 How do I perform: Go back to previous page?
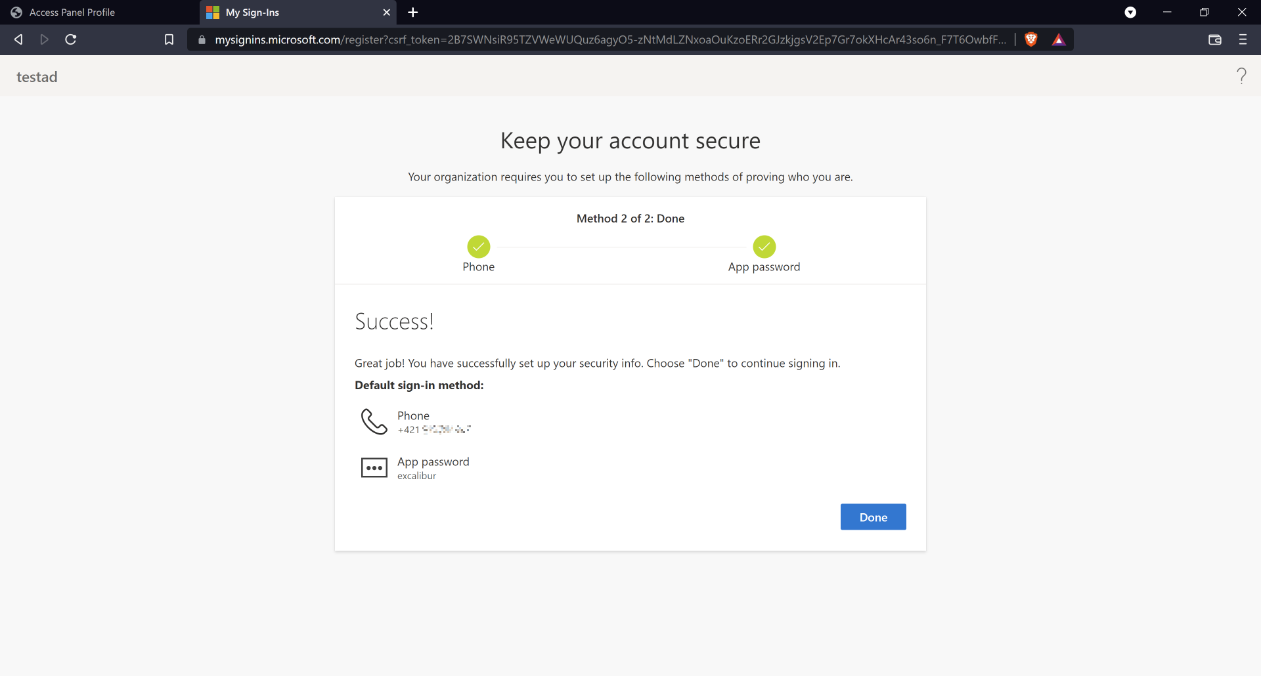click(18, 39)
